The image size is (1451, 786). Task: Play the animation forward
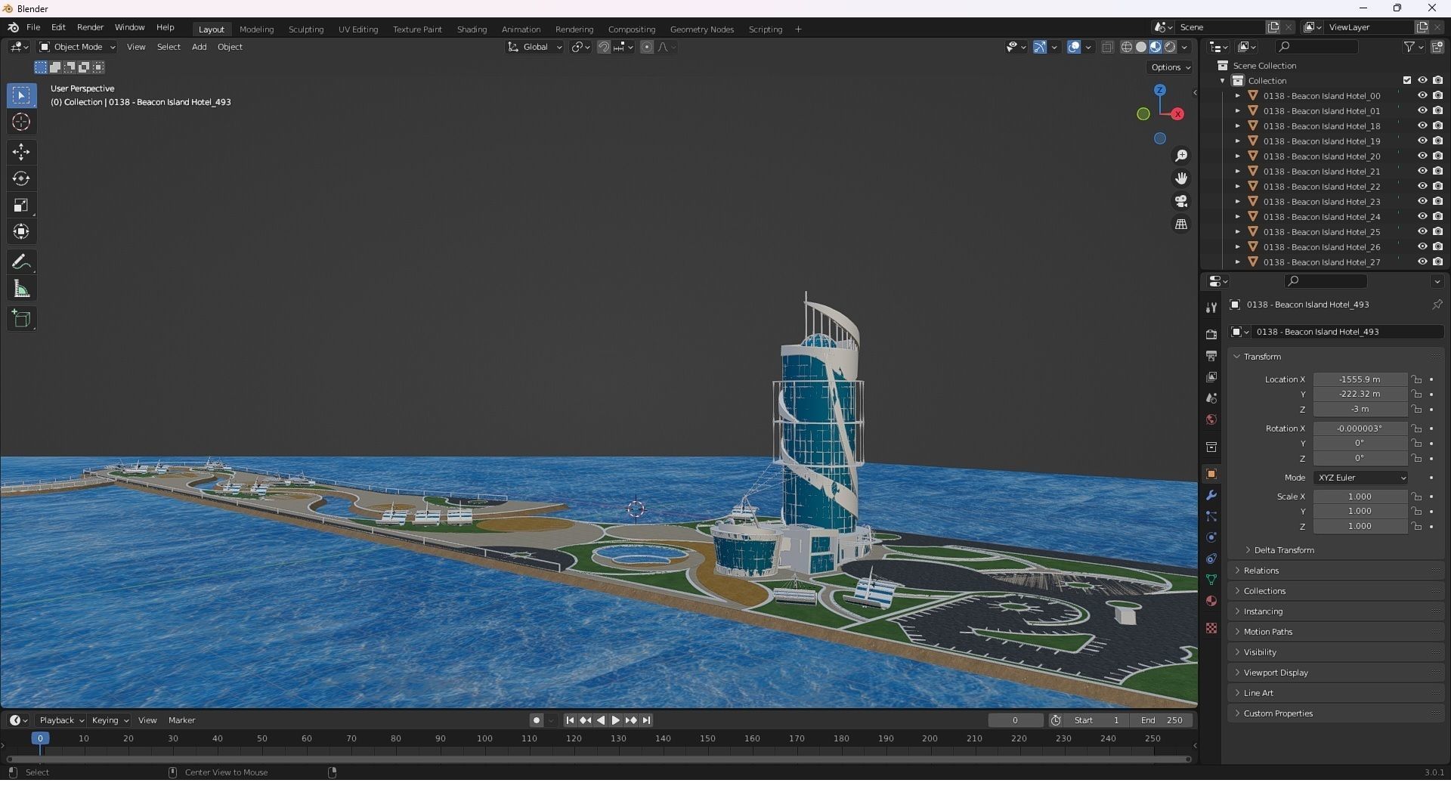(615, 720)
